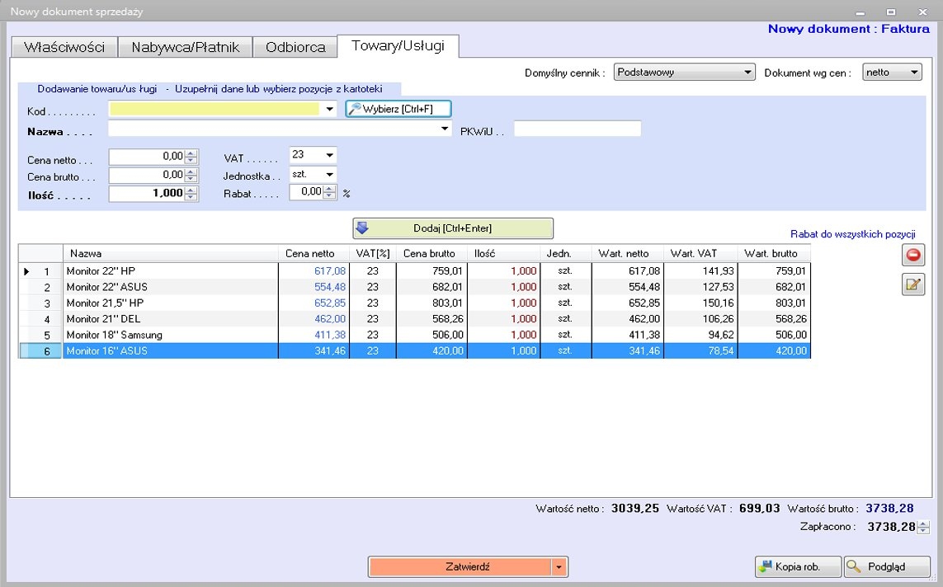Screen dimensions: 943x587
Task: Switch to the Właściwości tab
Action: coord(64,47)
